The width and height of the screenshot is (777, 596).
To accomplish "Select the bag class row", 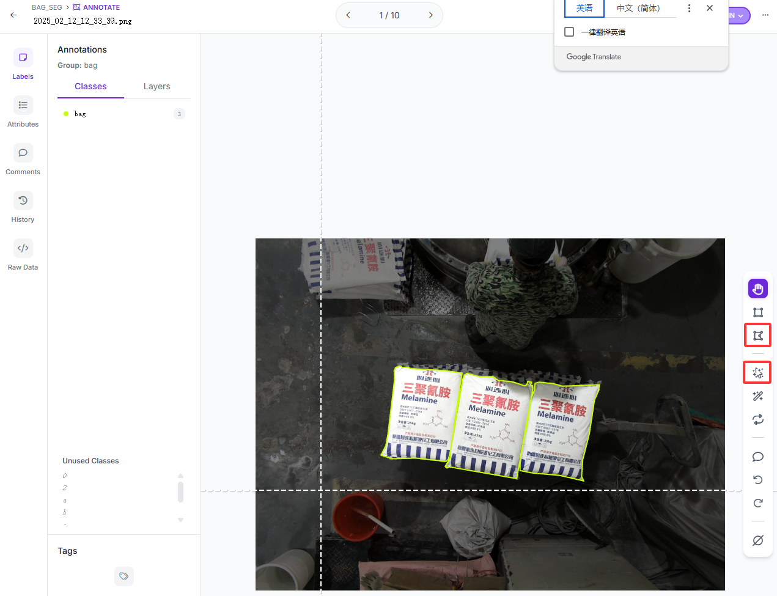I will pyautogui.click(x=124, y=114).
